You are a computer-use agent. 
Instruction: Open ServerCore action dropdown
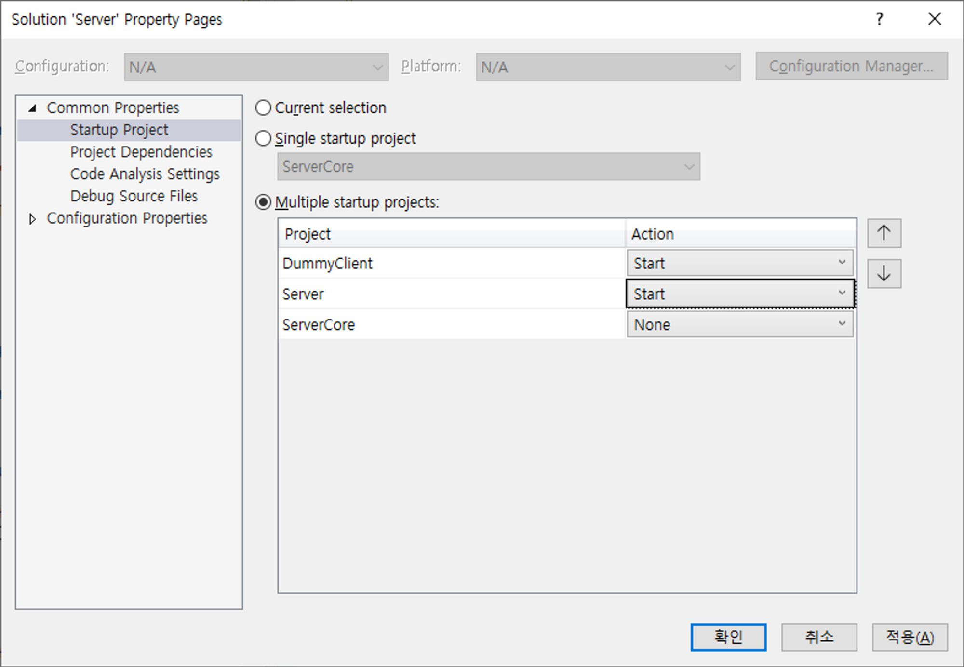[x=739, y=324]
